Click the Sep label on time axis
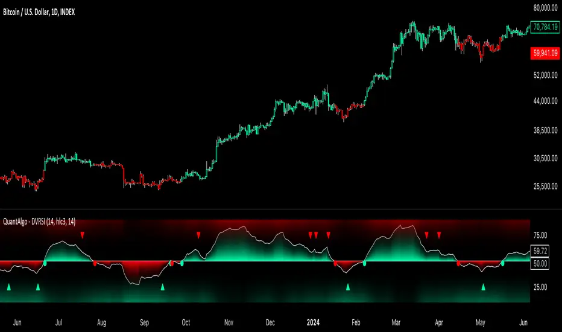The height and width of the screenshot is (332, 562). point(144,322)
